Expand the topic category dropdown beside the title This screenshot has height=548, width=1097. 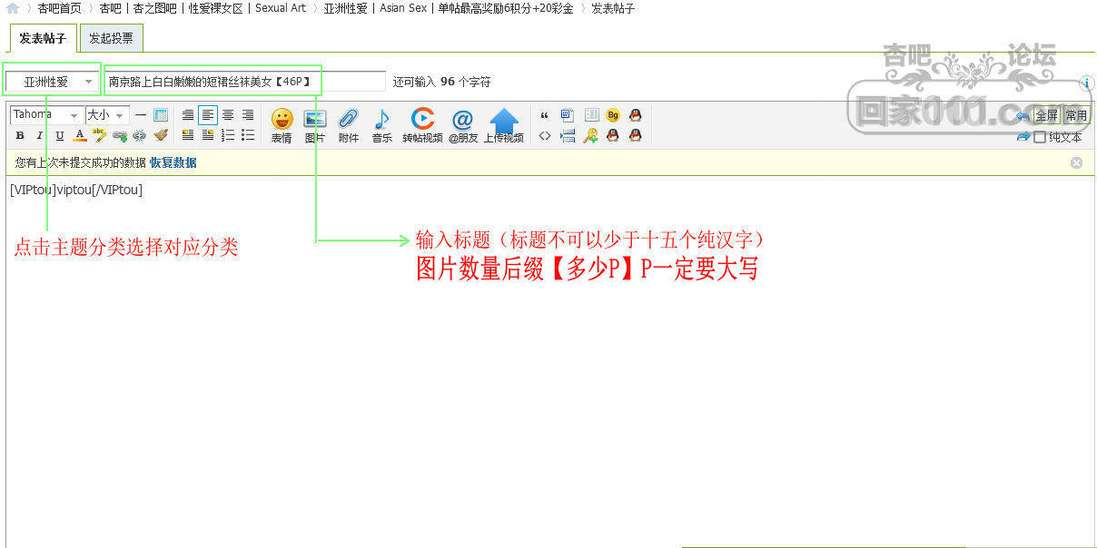[x=51, y=82]
